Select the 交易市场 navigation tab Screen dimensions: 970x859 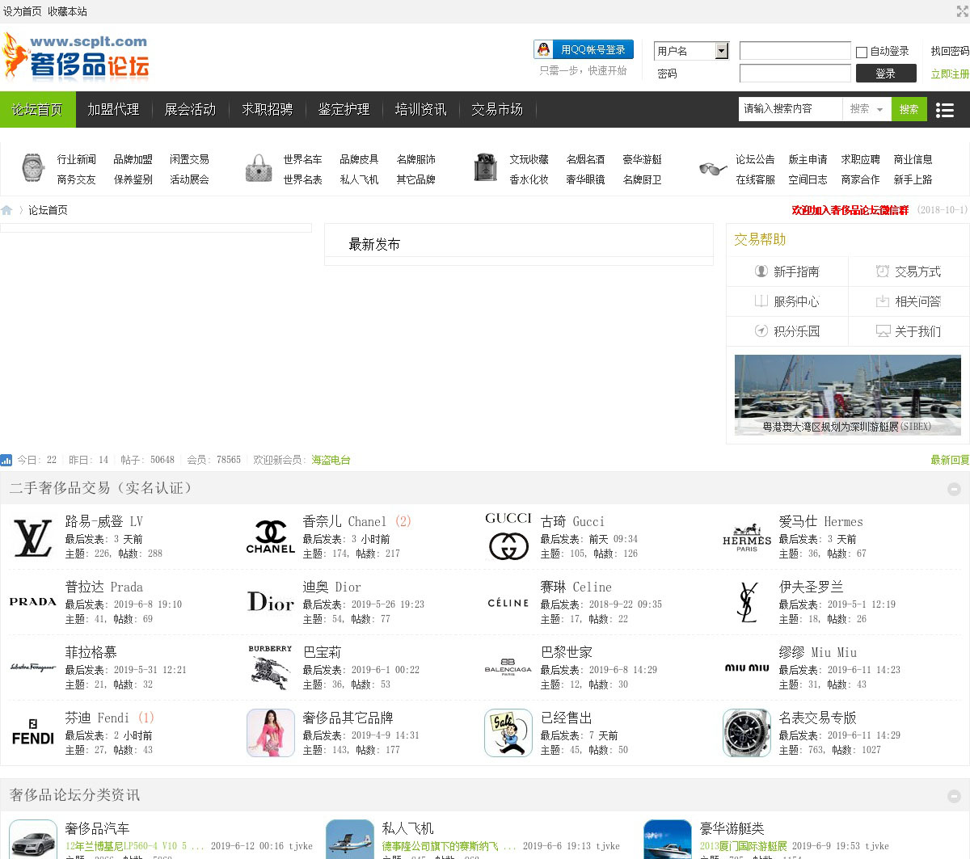(497, 110)
